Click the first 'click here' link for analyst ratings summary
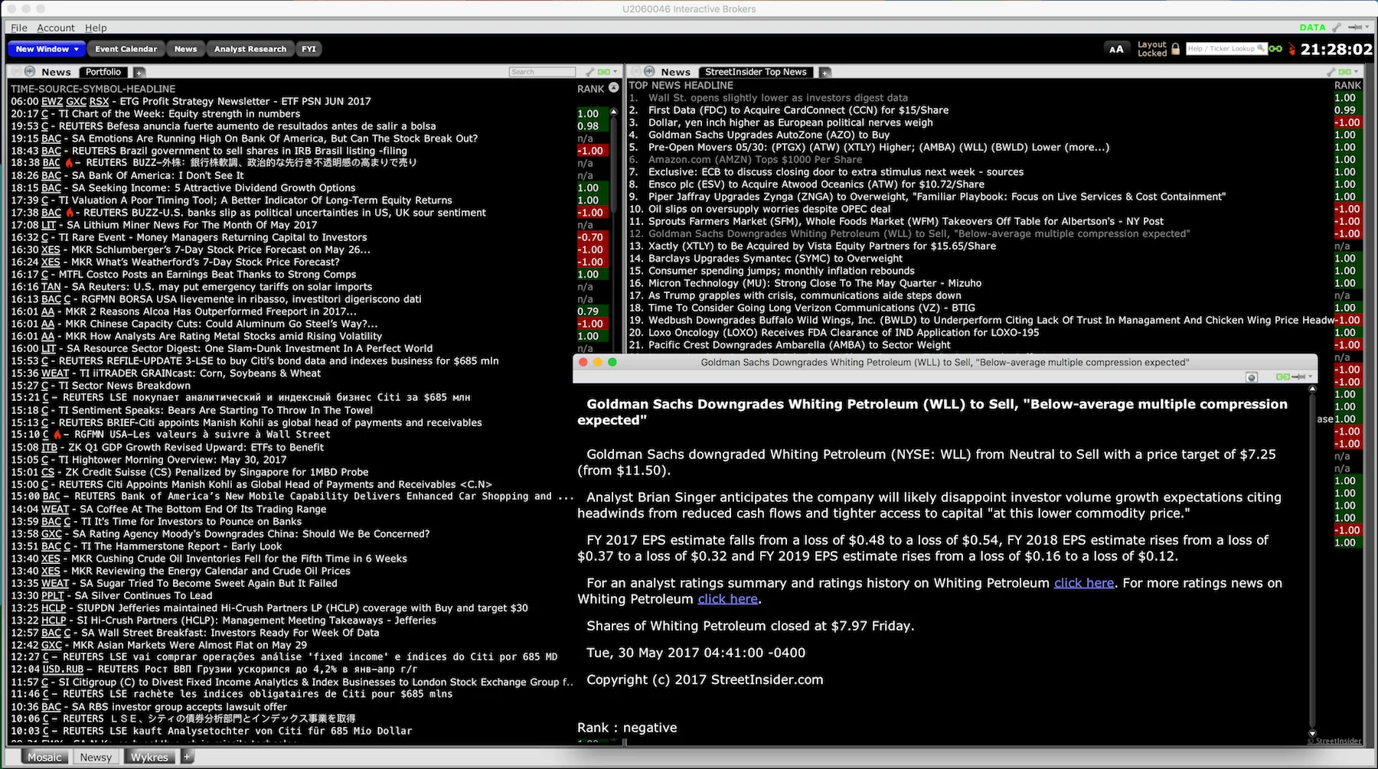Image resolution: width=1378 pixels, height=769 pixels. click(x=1084, y=583)
